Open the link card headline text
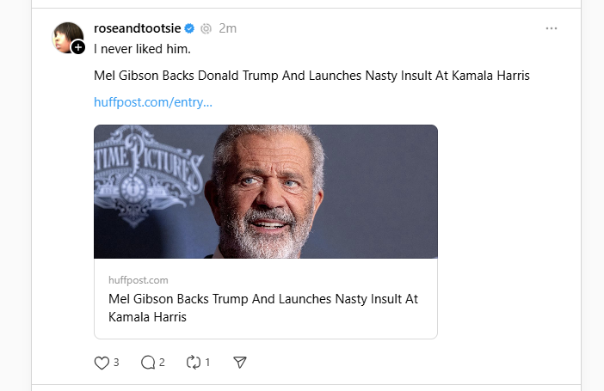The height and width of the screenshot is (391, 604). pos(262,308)
